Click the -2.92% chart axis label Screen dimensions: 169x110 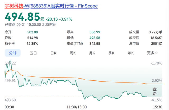pyautogui.click(x=156, y=81)
